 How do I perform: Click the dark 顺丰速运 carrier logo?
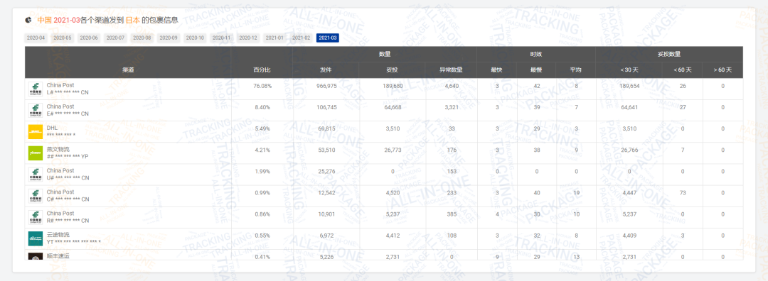click(36, 257)
